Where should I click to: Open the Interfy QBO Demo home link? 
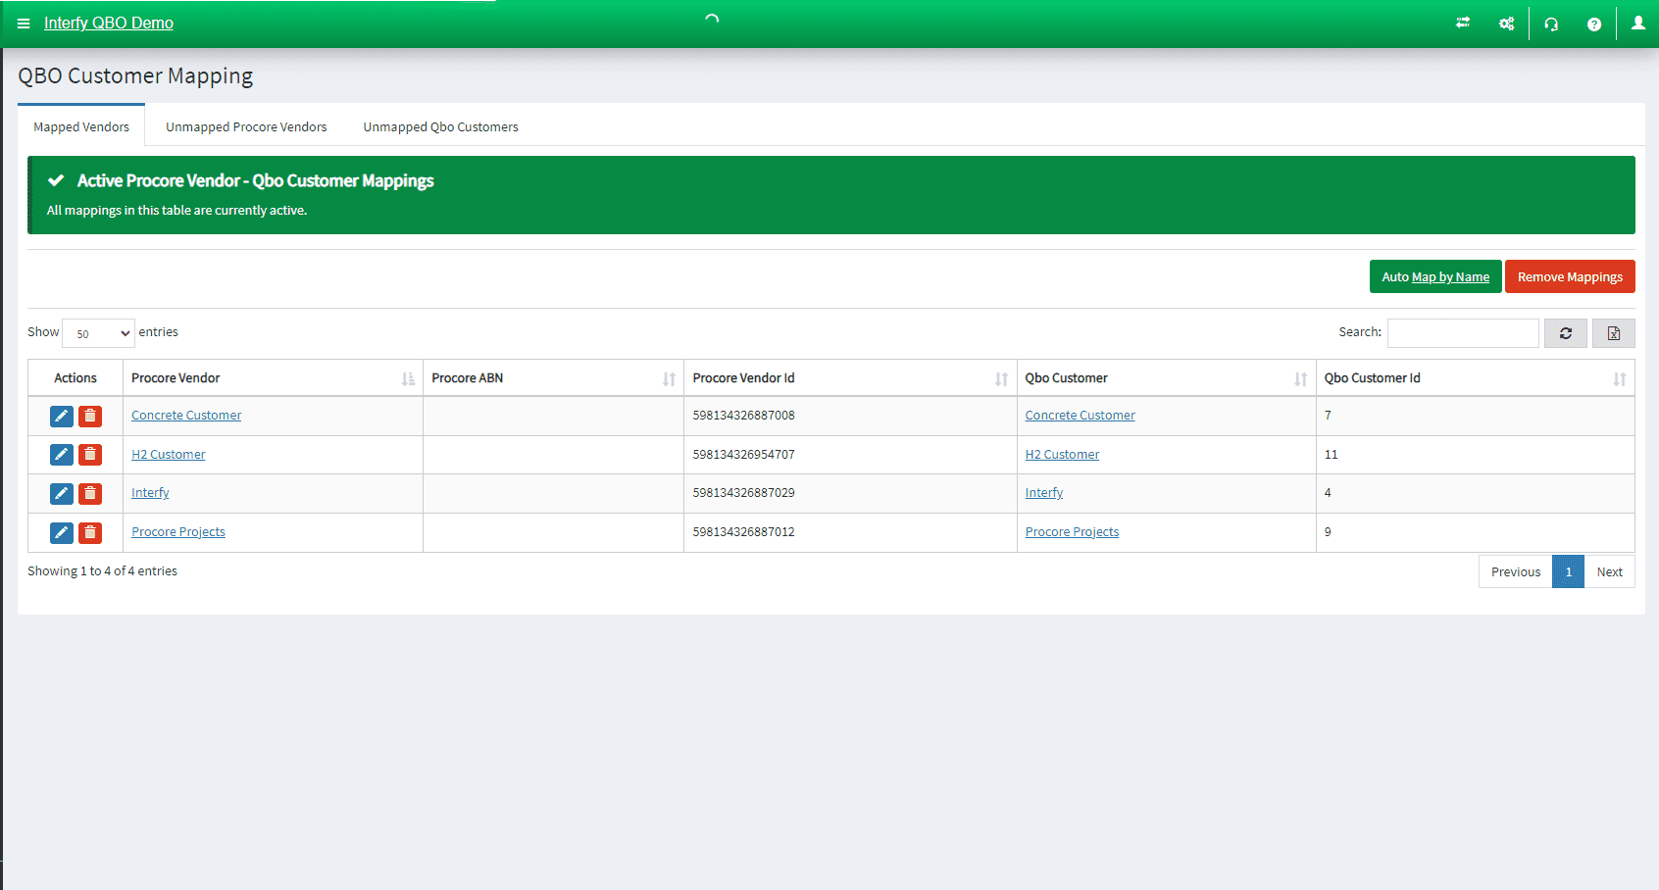pyautogui.click(x=108, y=23)
